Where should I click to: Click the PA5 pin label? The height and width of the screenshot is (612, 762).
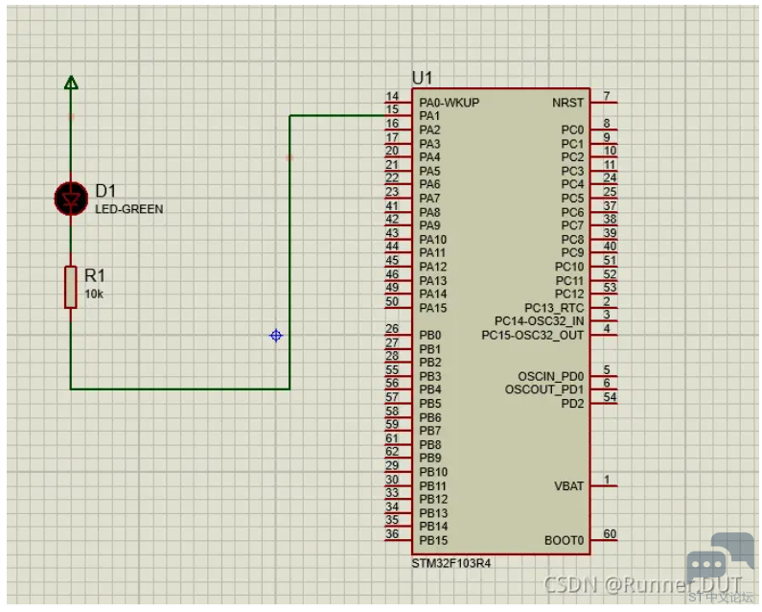coord(429,172)
